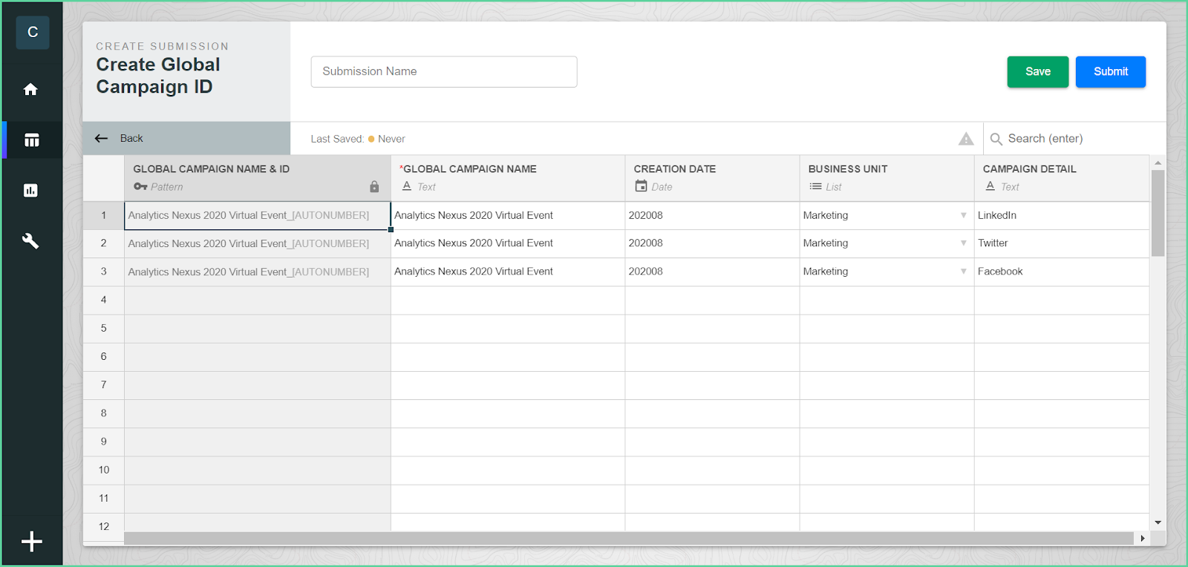The height and width of the screenshot is (567, 1188).
Task: Click the key Pattern icon in first column header
Action: pos(140,186)
